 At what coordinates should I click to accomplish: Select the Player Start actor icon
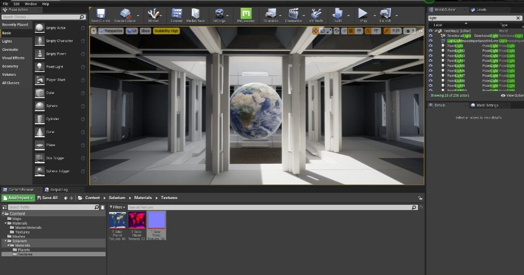point(39,80)
